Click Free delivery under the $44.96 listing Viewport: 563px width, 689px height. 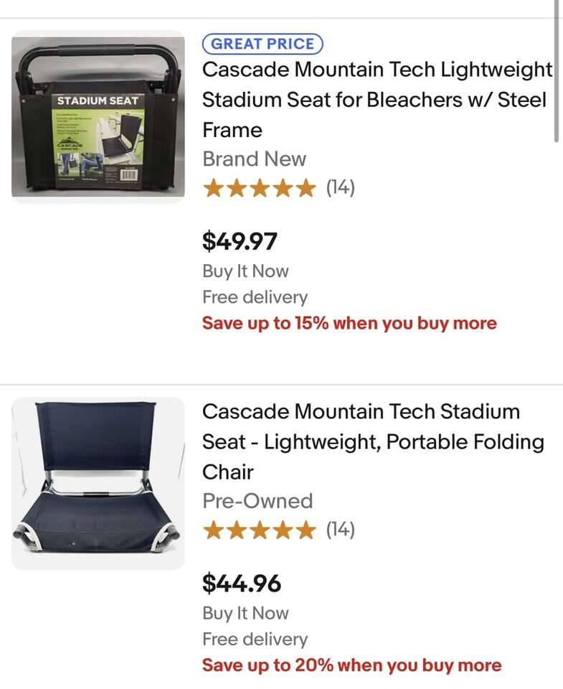[x=255, y=639]
